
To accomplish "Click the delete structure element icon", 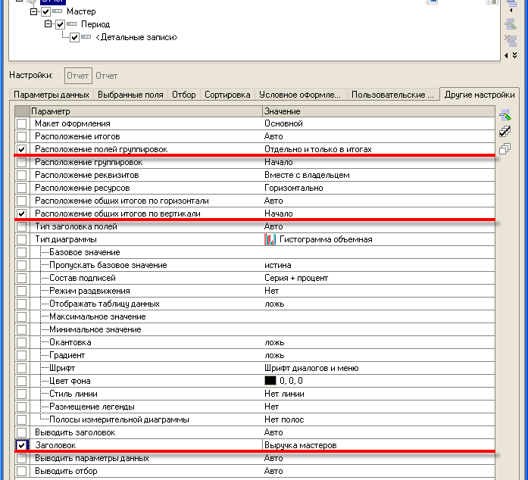I will click(511, 40).
